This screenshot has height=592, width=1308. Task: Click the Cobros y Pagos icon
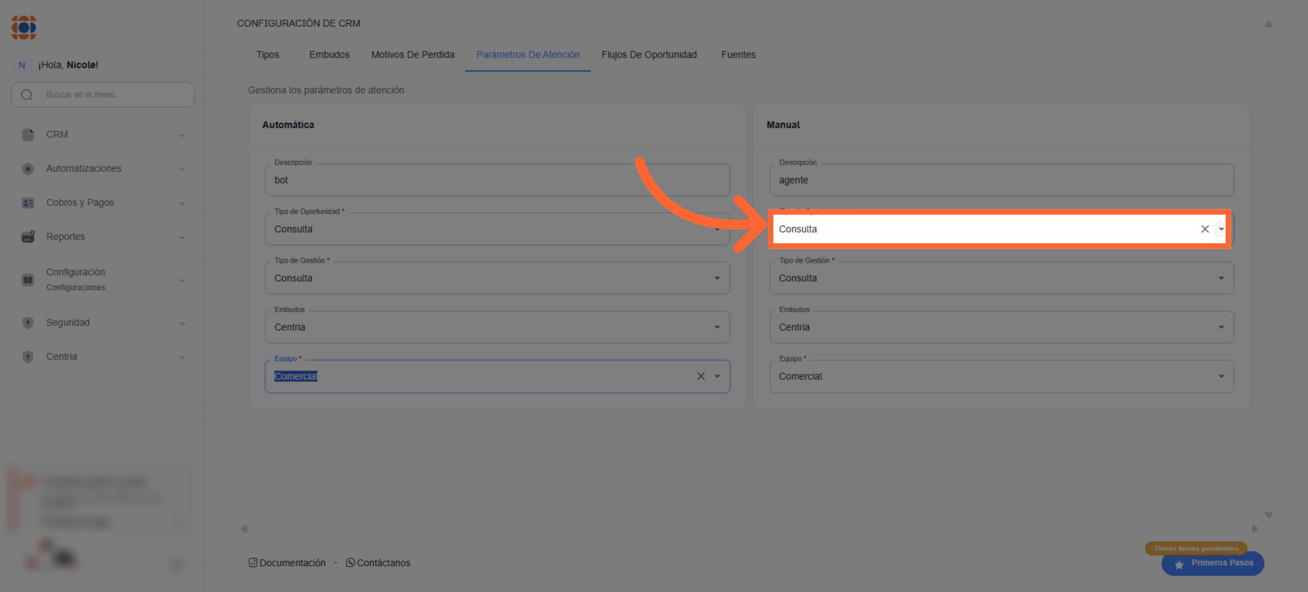(28, 203)
